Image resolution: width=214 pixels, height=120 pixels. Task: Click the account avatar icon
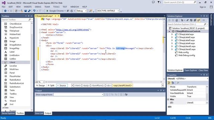211,7
